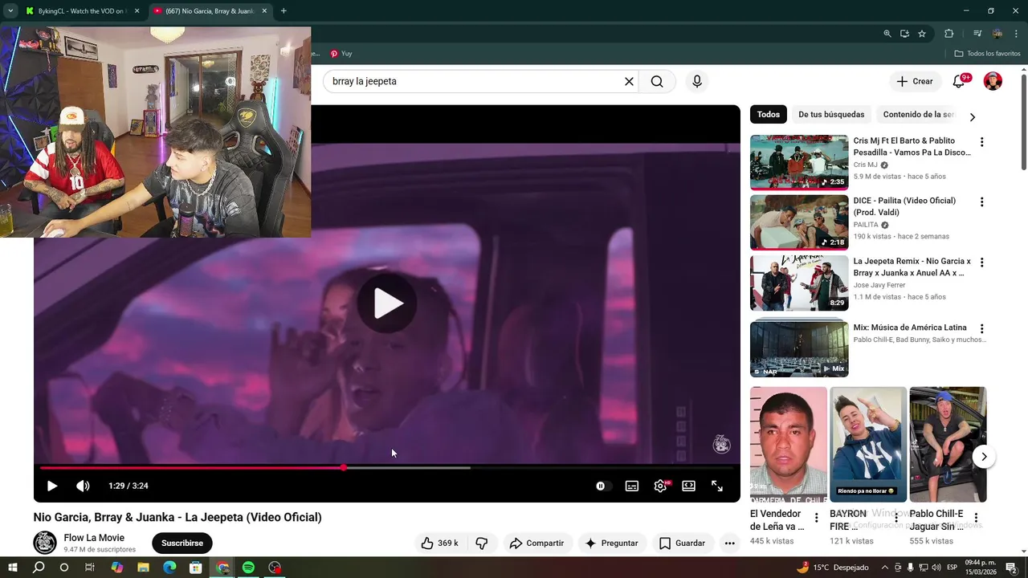The image size is (1028, 578).
Task: Click the red progress bar scrubber handle
Action: [344, 467]
